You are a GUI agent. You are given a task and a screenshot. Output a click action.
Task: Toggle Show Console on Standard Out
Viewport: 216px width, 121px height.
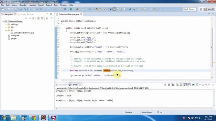tap(185, 85)
